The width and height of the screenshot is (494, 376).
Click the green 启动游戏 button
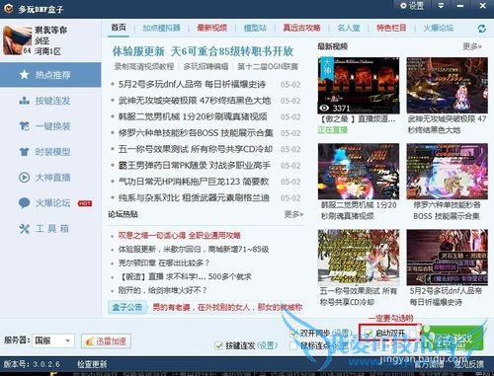tap(453, 338)
